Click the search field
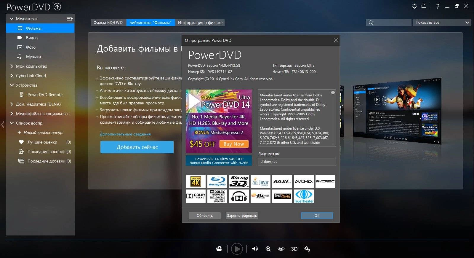The height and width of the screenshot is (258, 474). 389,23
